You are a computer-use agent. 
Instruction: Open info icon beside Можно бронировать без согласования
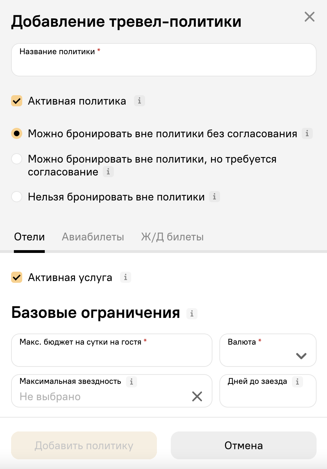(307, 133)
